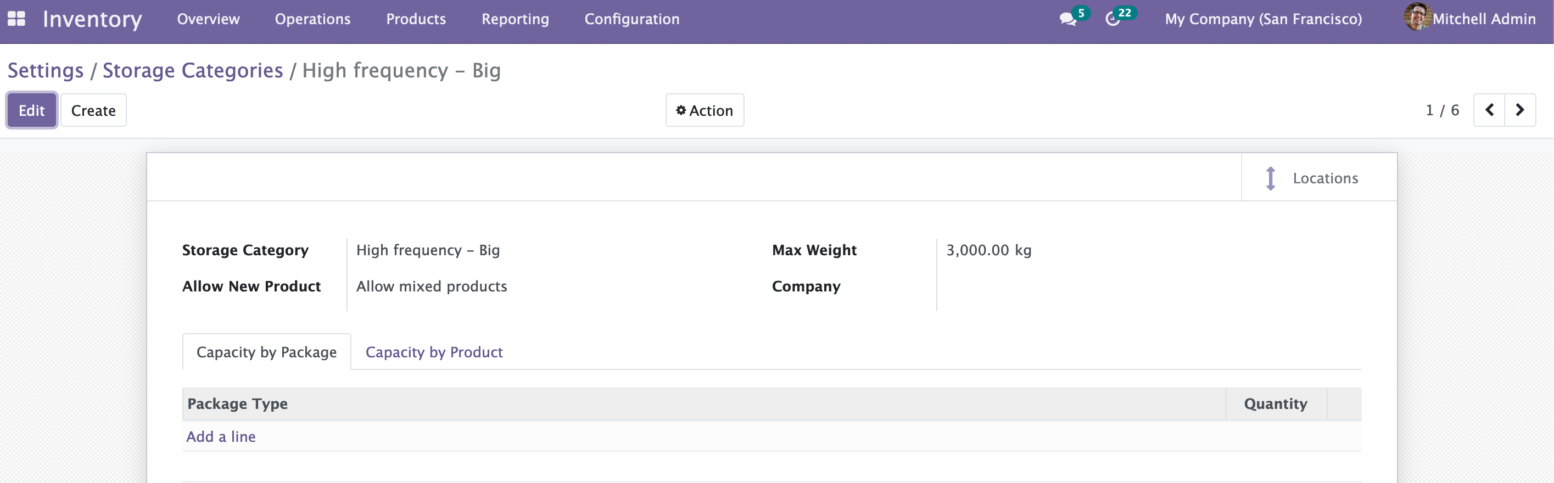This screenshot has height=483, width=1554.
Task: Switch to Capacity by Package tab
Action: (x=267, y=352)
